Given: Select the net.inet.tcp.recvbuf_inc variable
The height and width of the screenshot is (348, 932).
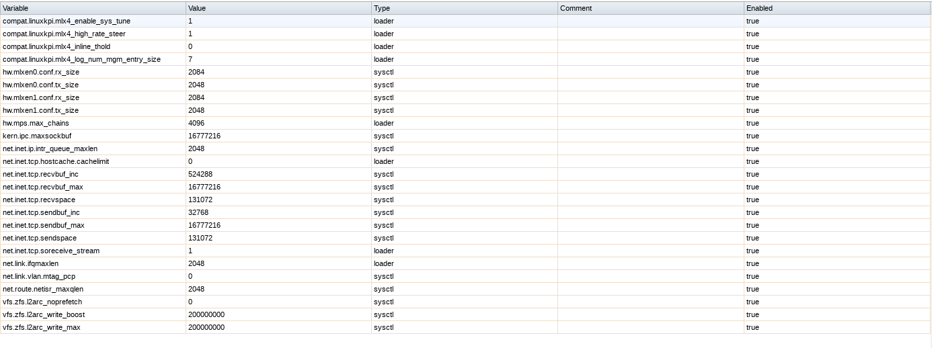Looking at the screenshot, I should coord(40,174).
